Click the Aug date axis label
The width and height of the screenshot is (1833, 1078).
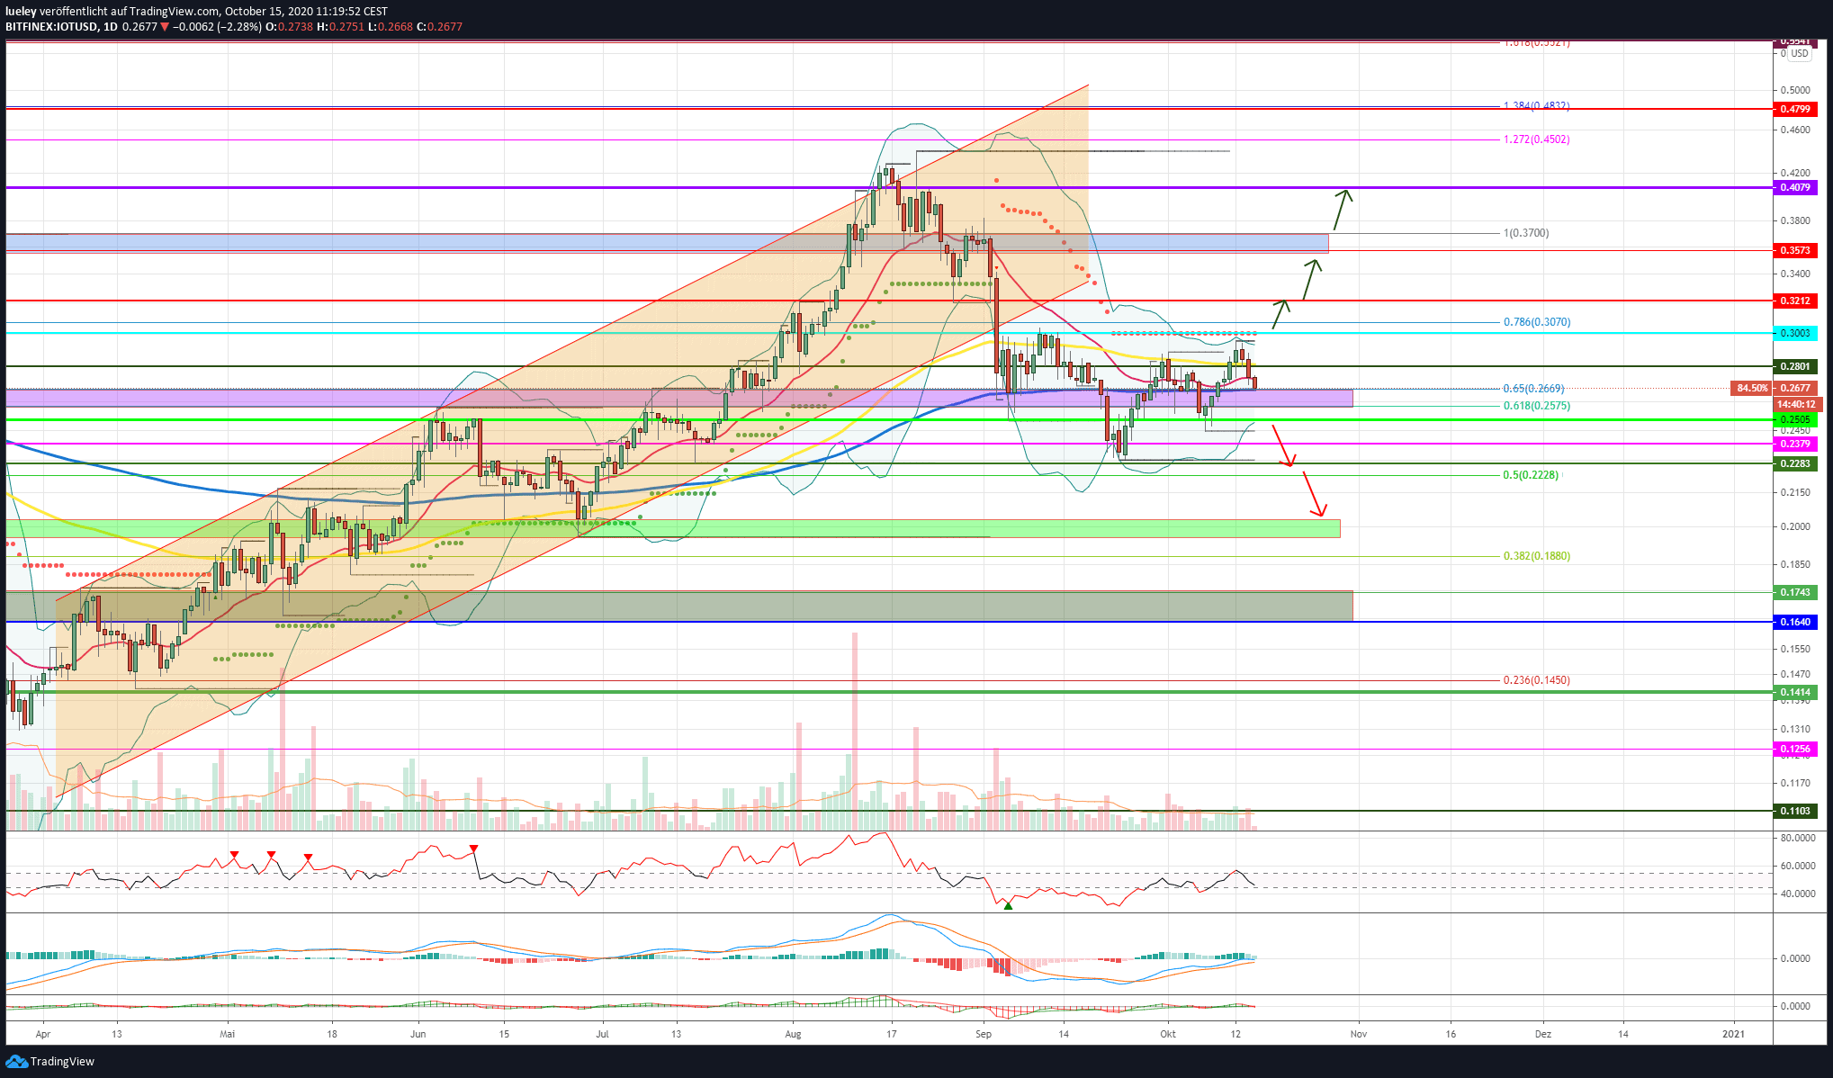coord(793,1034)
